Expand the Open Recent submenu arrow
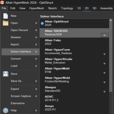 pyautogui.click(x=36, y=30)
